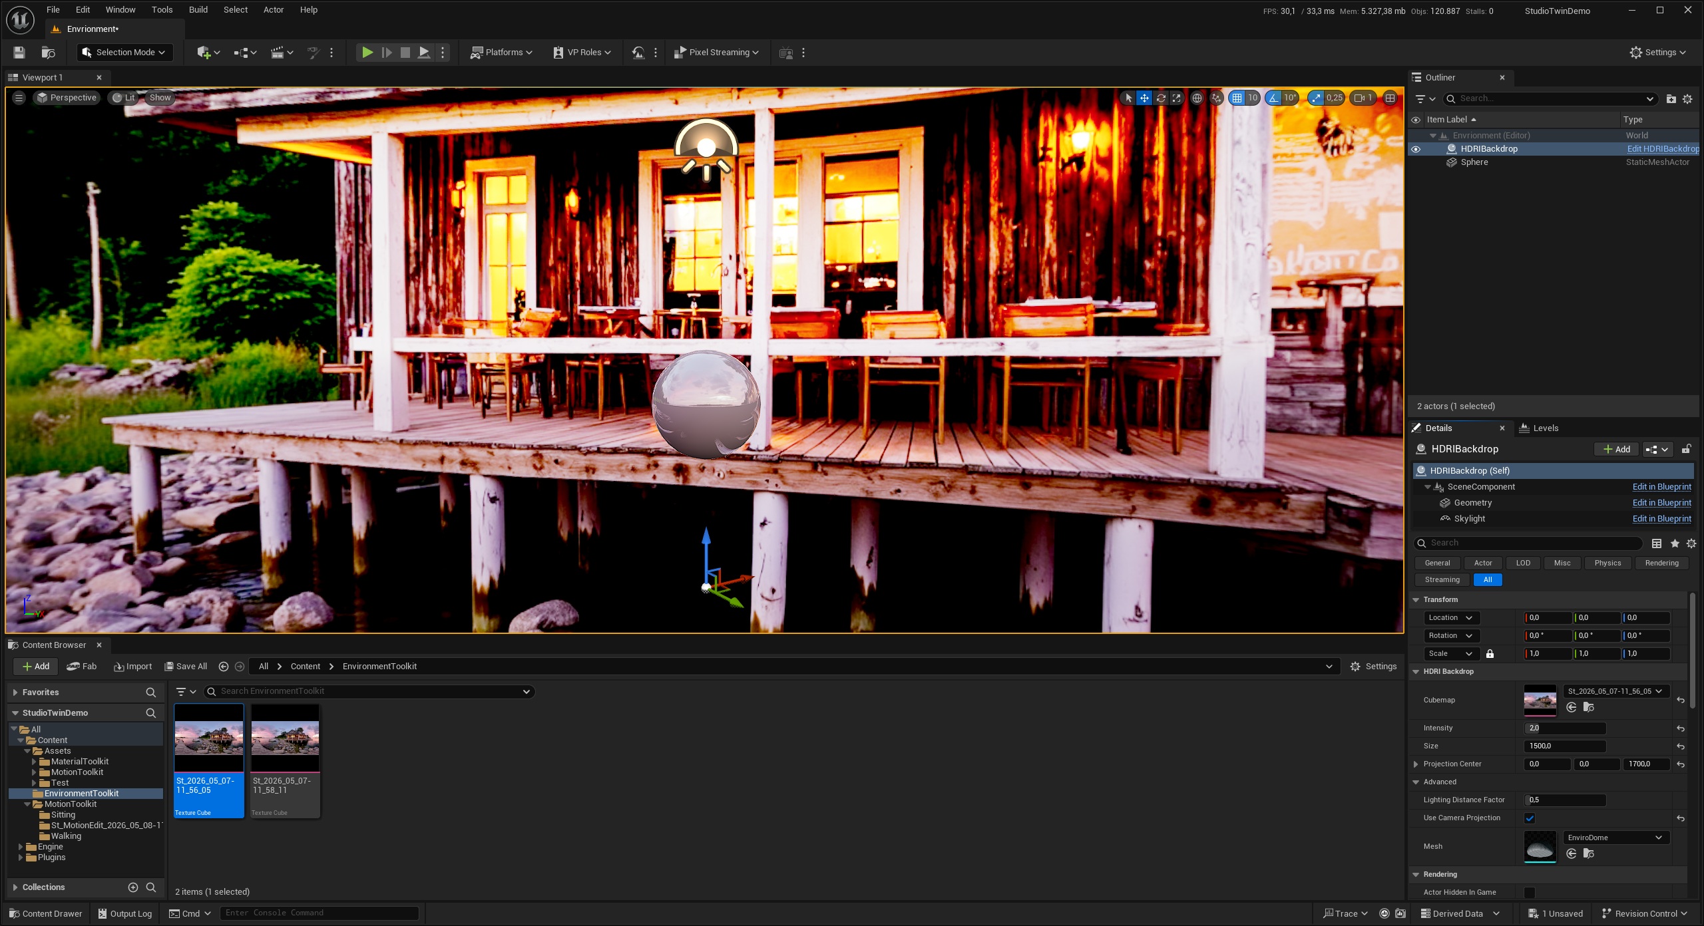This screenshot has width=1704, height=926.
Task: Click the viewport layout maximize icon
Action: coord(1390,98)
